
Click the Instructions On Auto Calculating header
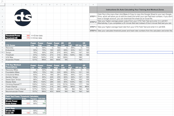point(135,10)
